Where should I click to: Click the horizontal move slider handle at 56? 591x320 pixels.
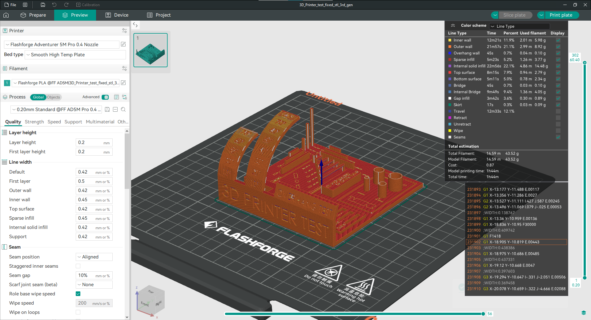coord(483,314)
